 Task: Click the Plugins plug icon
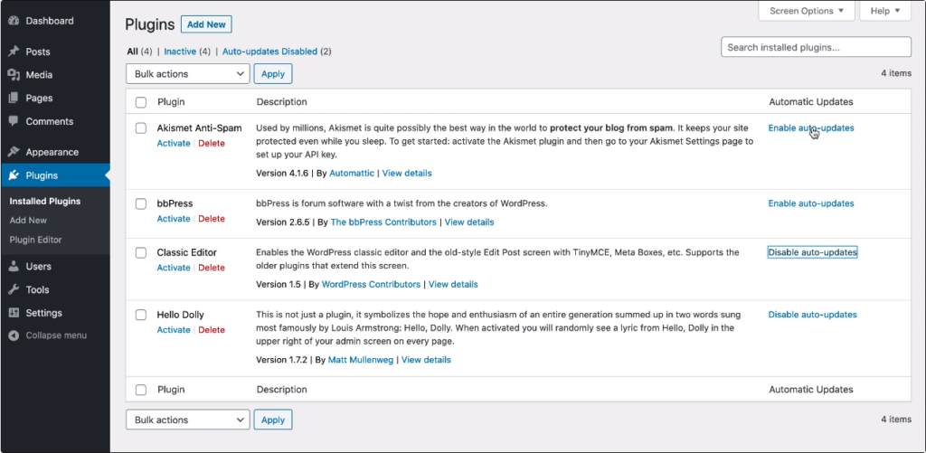tap(14, 175)
